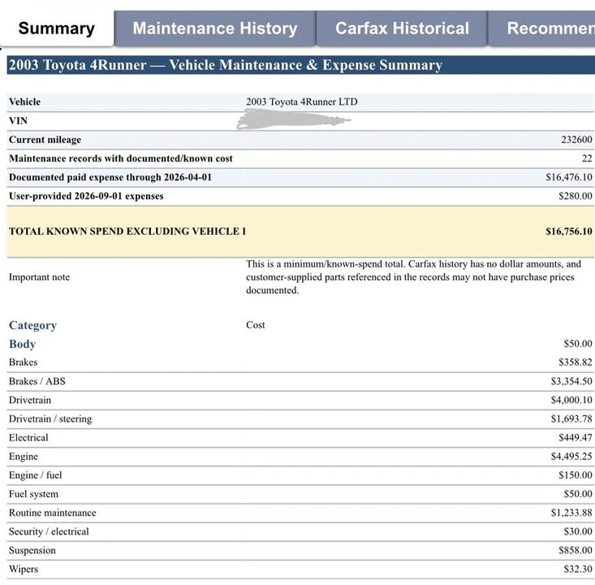Click the 'Engine' category label
The image size is (595, 585).
[24, 457]
